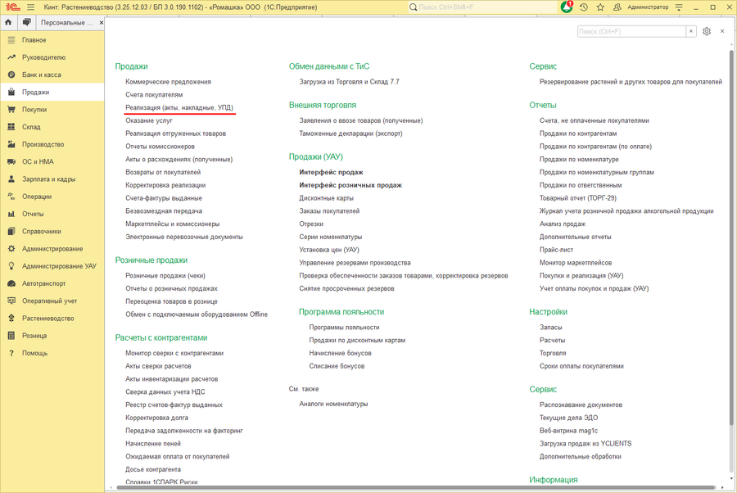Open Счета покупателям

click(154, 94)
